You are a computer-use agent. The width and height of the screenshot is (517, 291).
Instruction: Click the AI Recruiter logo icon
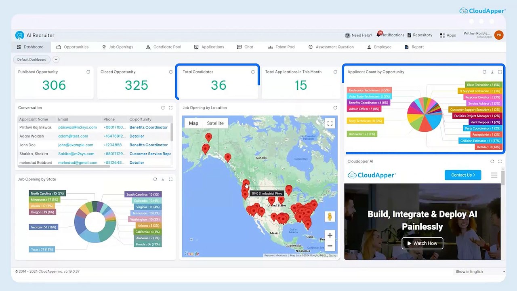click(x=20, y=35)
